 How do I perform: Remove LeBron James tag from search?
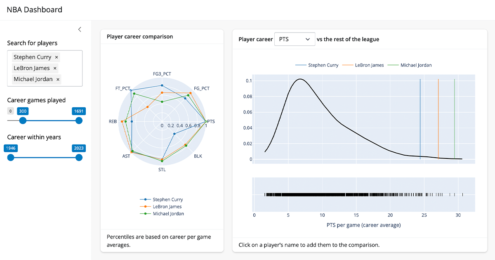(x=55, y=69)
